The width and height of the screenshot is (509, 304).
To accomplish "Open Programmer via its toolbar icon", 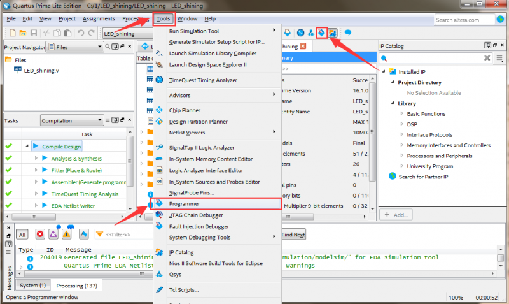I will [x=321, y=33].
